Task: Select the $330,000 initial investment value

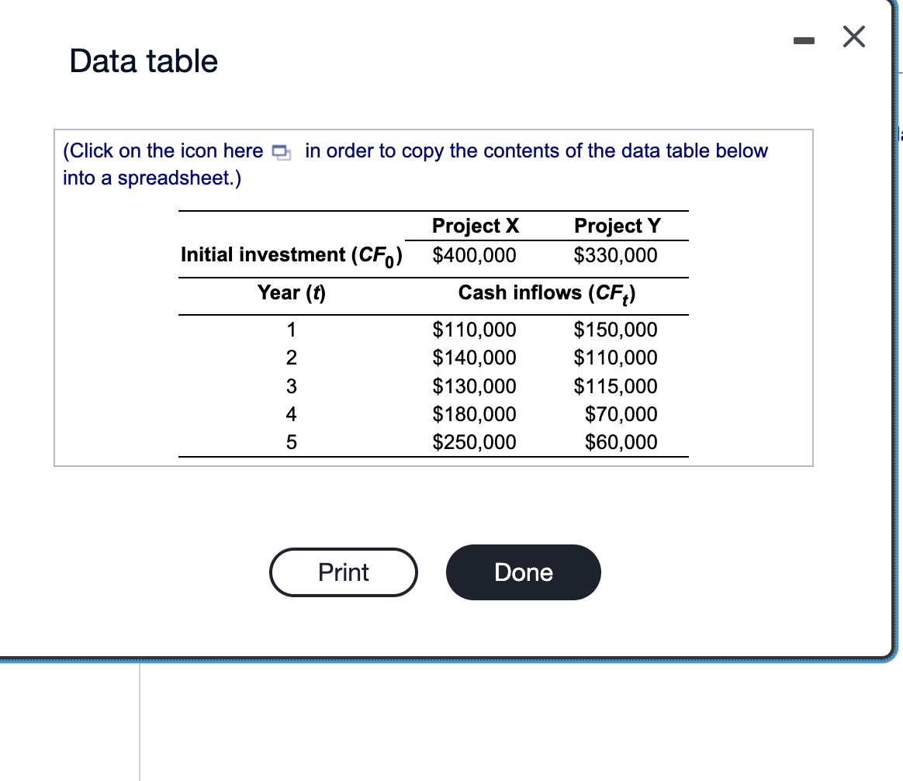Action: point(618,255)
